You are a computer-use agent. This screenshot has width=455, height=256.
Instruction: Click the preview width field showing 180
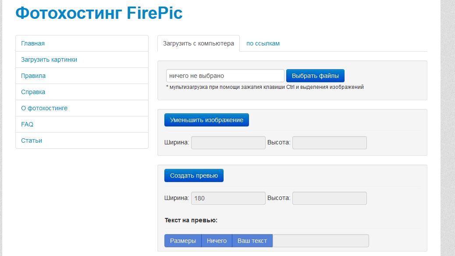(228, 198)
